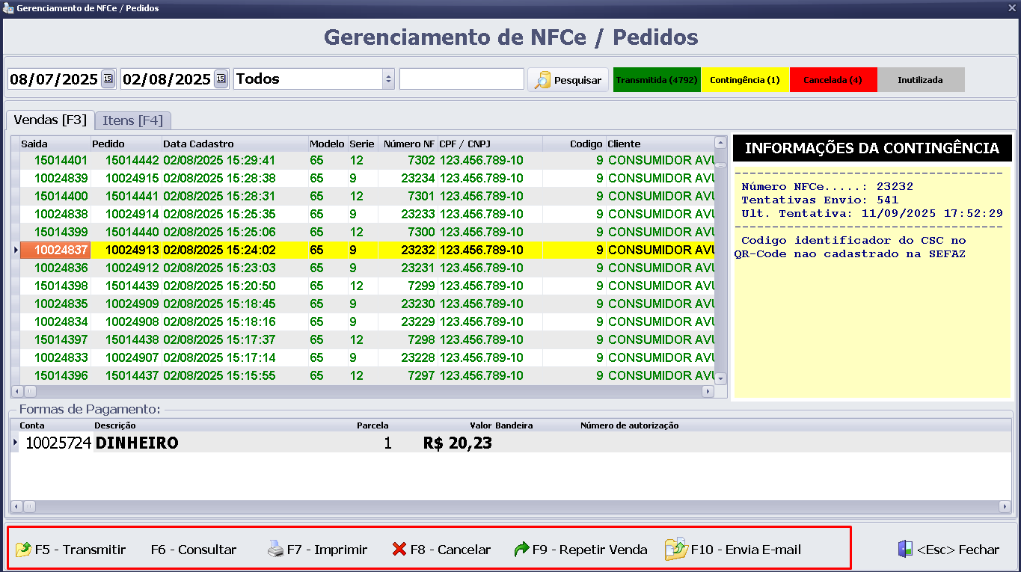Click the green arrow Repetir Venda icon
The height and width of the screenshot is (572, 1021).
tap(521, 550)
